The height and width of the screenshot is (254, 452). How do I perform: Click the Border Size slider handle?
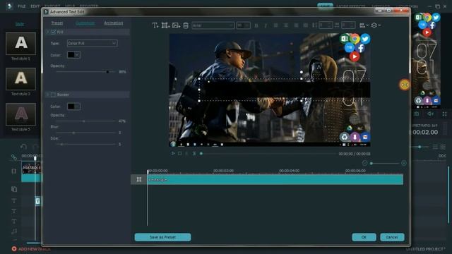coord(62,144)
